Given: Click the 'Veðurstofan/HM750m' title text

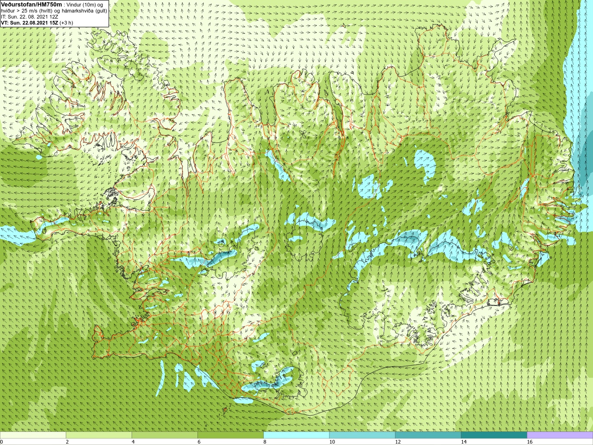Looking at the screenshot, I should click(32, 4).
